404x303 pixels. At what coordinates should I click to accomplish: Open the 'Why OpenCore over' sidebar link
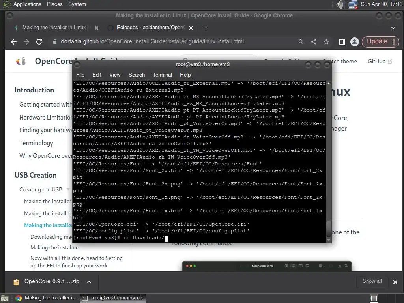[46, 156]
